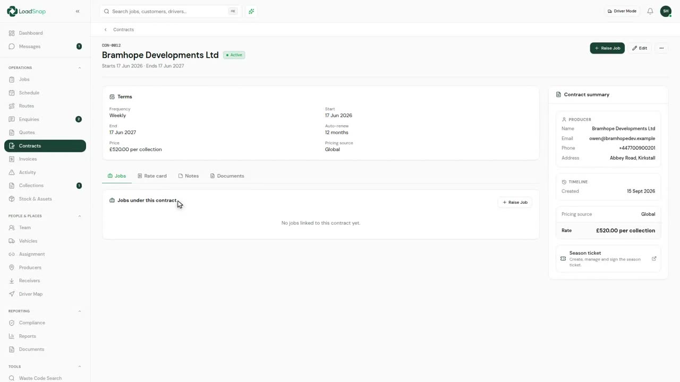The height and width of the screenshot is (382, 680).
Task: Open Dashboard from the sidebar
Action: (x=45, y=33)
